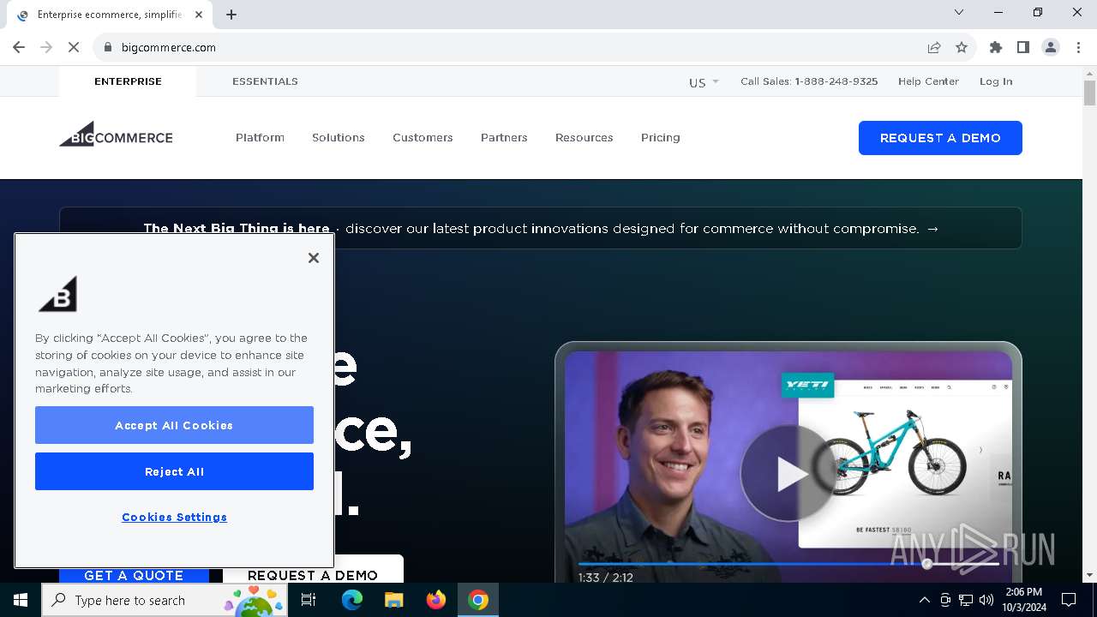
Task: Switch to the Essentials tab
Action: click(x=265, y=81)
